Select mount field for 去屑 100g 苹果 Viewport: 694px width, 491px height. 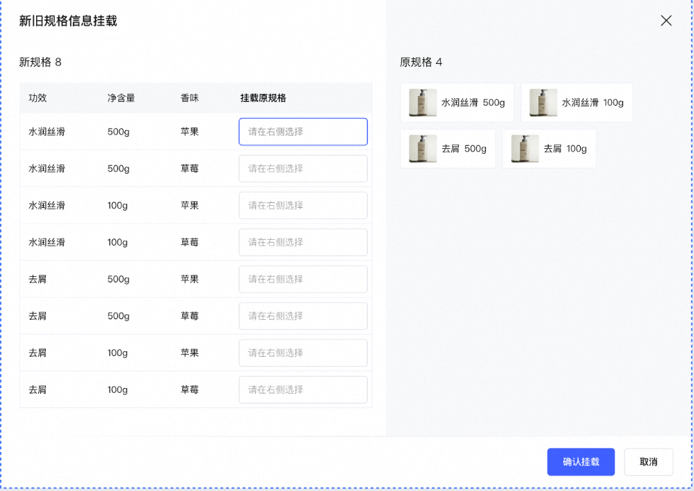[x=303, y=353]
